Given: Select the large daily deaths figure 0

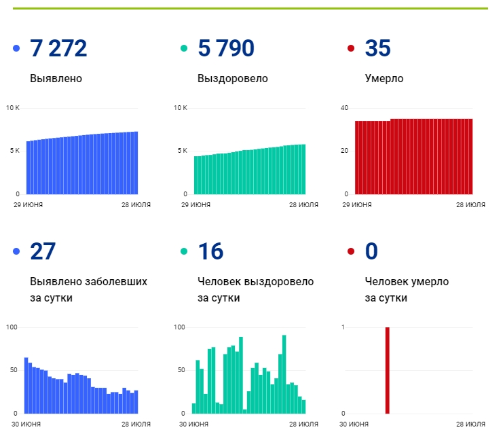Looking at the screenshot, I should point(371,251).
